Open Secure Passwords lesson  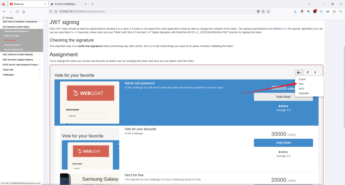[x=13, y=50]
